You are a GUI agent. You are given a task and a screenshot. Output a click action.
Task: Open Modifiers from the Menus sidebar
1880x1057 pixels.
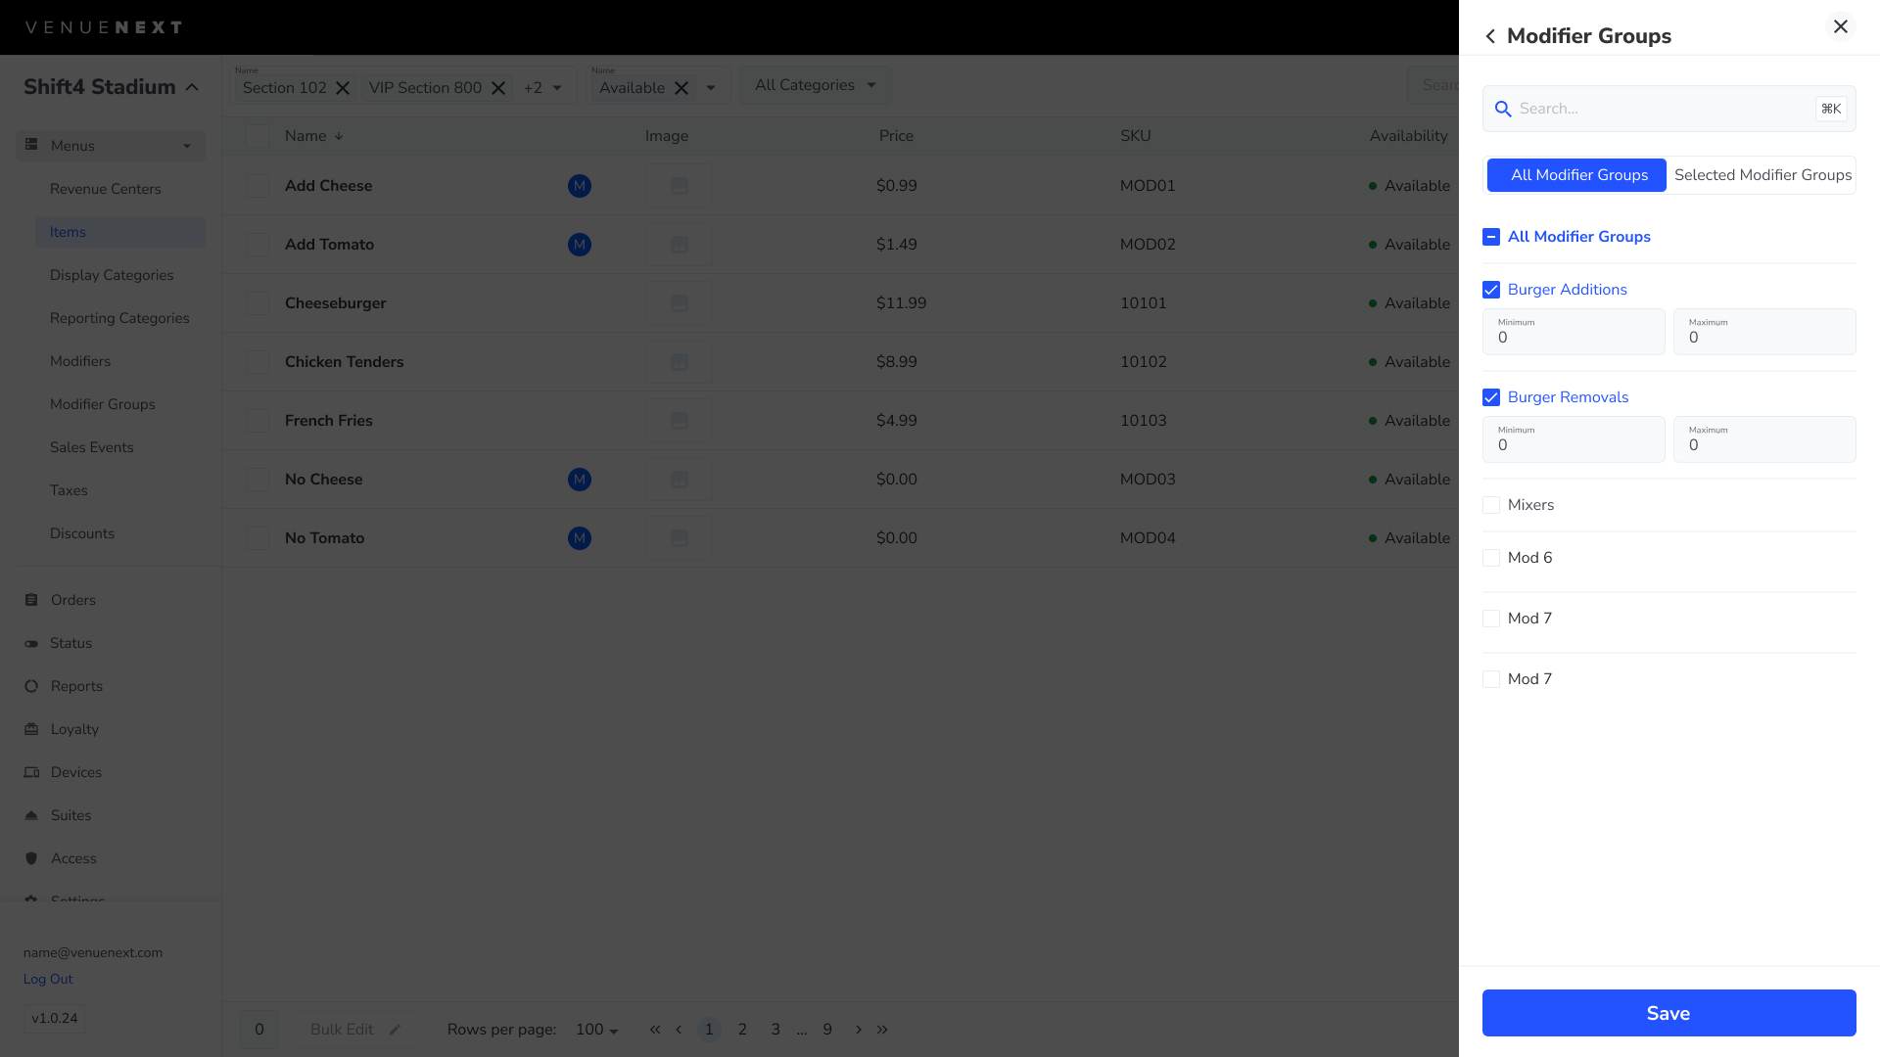(x=80, y=361)
